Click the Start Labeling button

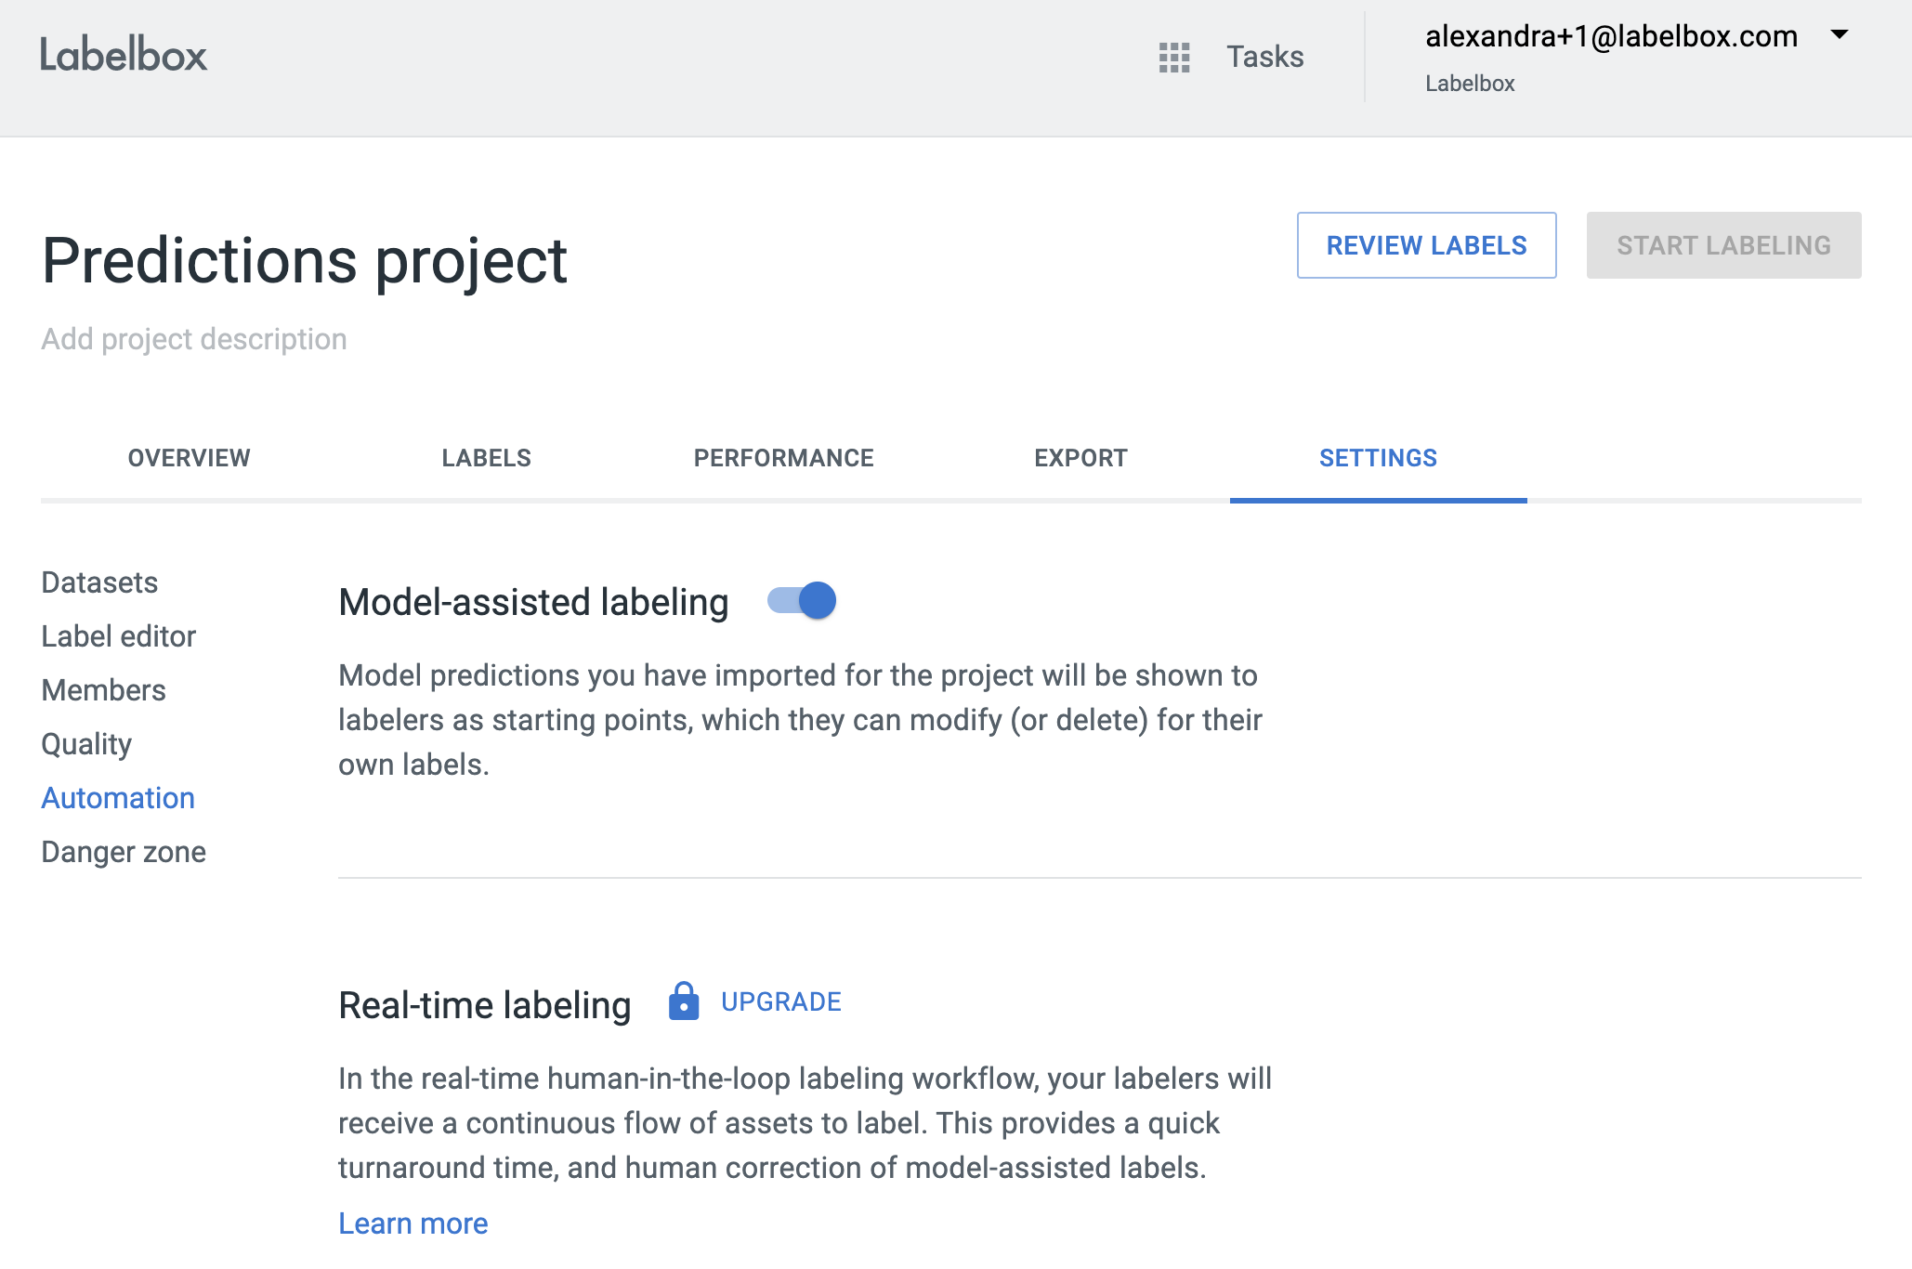coord(1724,245)
